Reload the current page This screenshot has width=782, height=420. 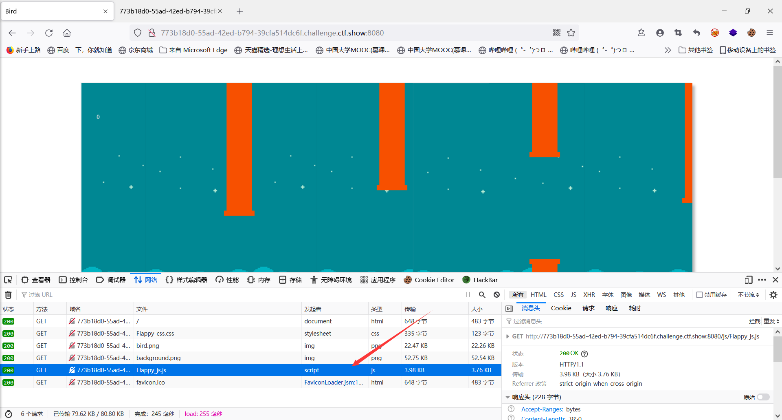[x=49, y=33]
